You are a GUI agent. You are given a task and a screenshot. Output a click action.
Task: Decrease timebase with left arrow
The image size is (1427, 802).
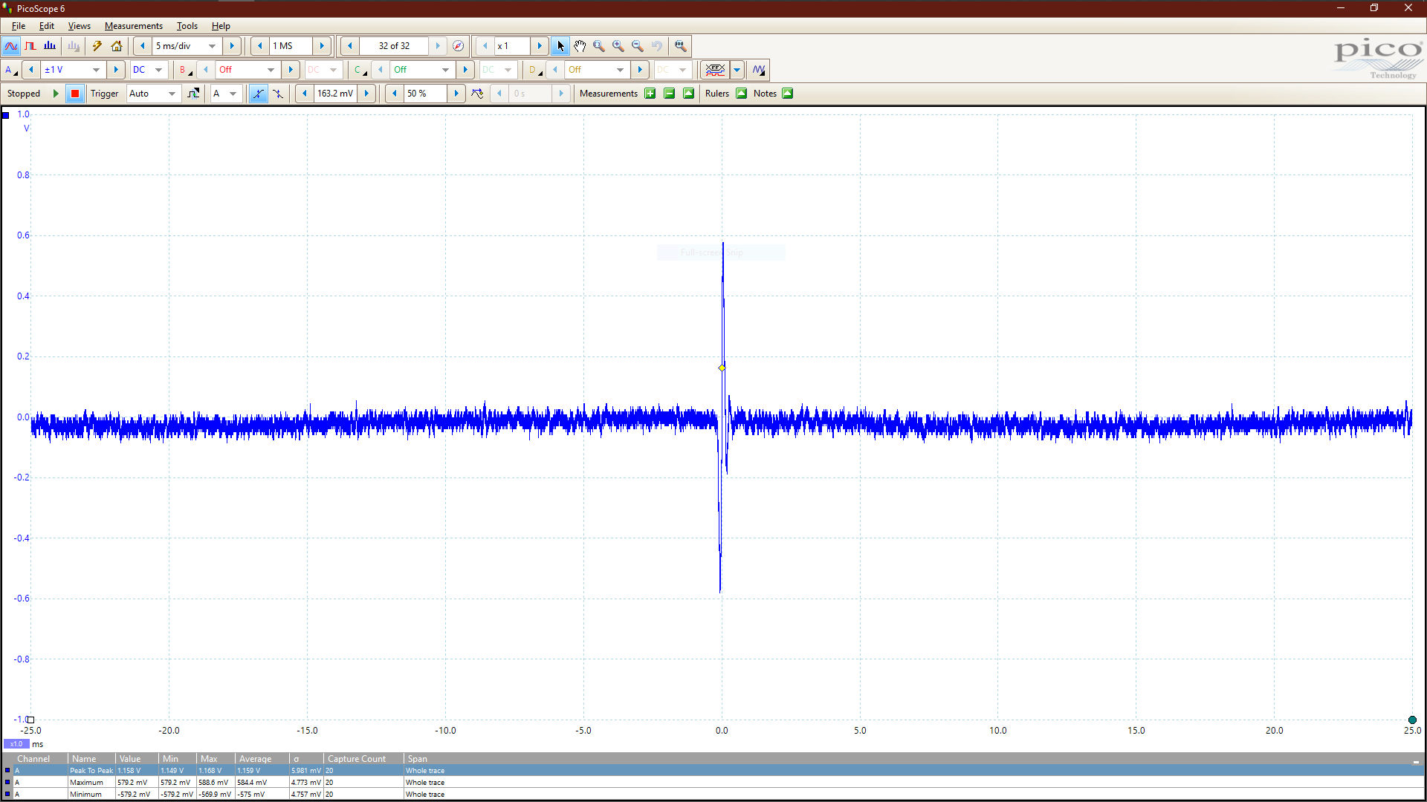(143, 46)
